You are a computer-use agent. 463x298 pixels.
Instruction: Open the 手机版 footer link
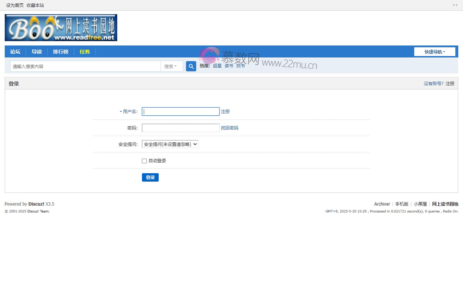(402, 204)
